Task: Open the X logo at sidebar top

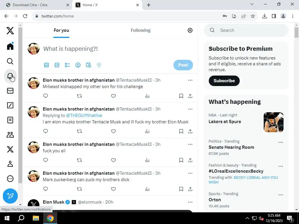Action: [x=10, y=30]
